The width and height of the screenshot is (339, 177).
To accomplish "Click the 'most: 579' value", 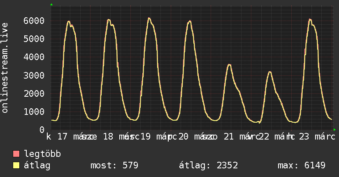I will pyautogui.click(x=114, y=165).
